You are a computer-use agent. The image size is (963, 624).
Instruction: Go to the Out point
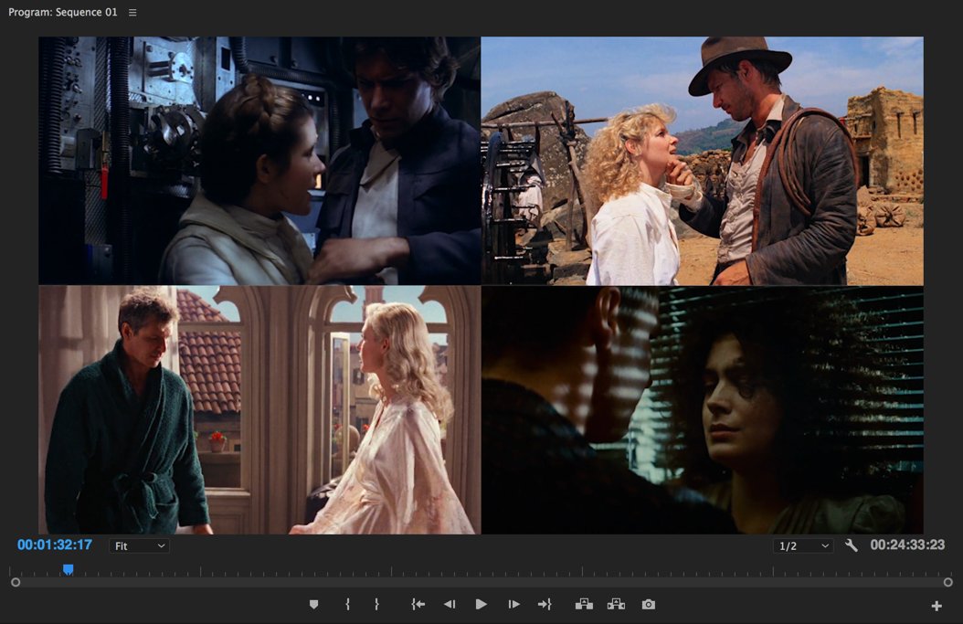(x=545, y=605)
